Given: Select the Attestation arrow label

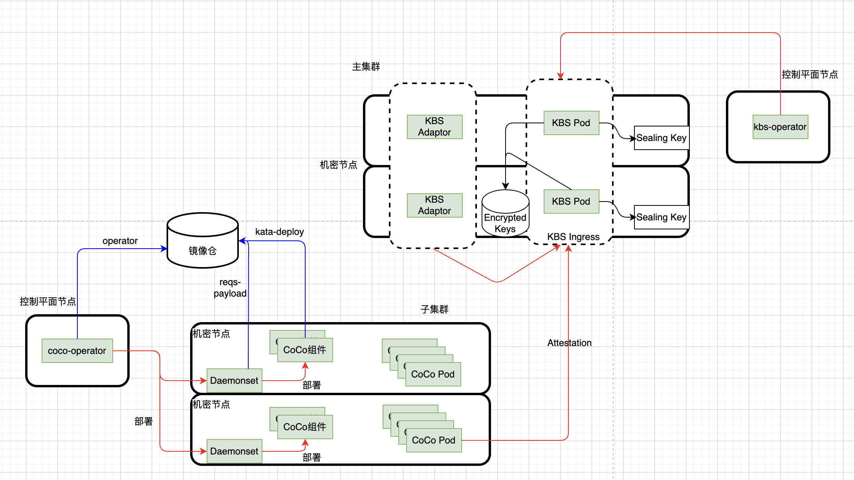Looking at the screenshot, I should (569, 343).
